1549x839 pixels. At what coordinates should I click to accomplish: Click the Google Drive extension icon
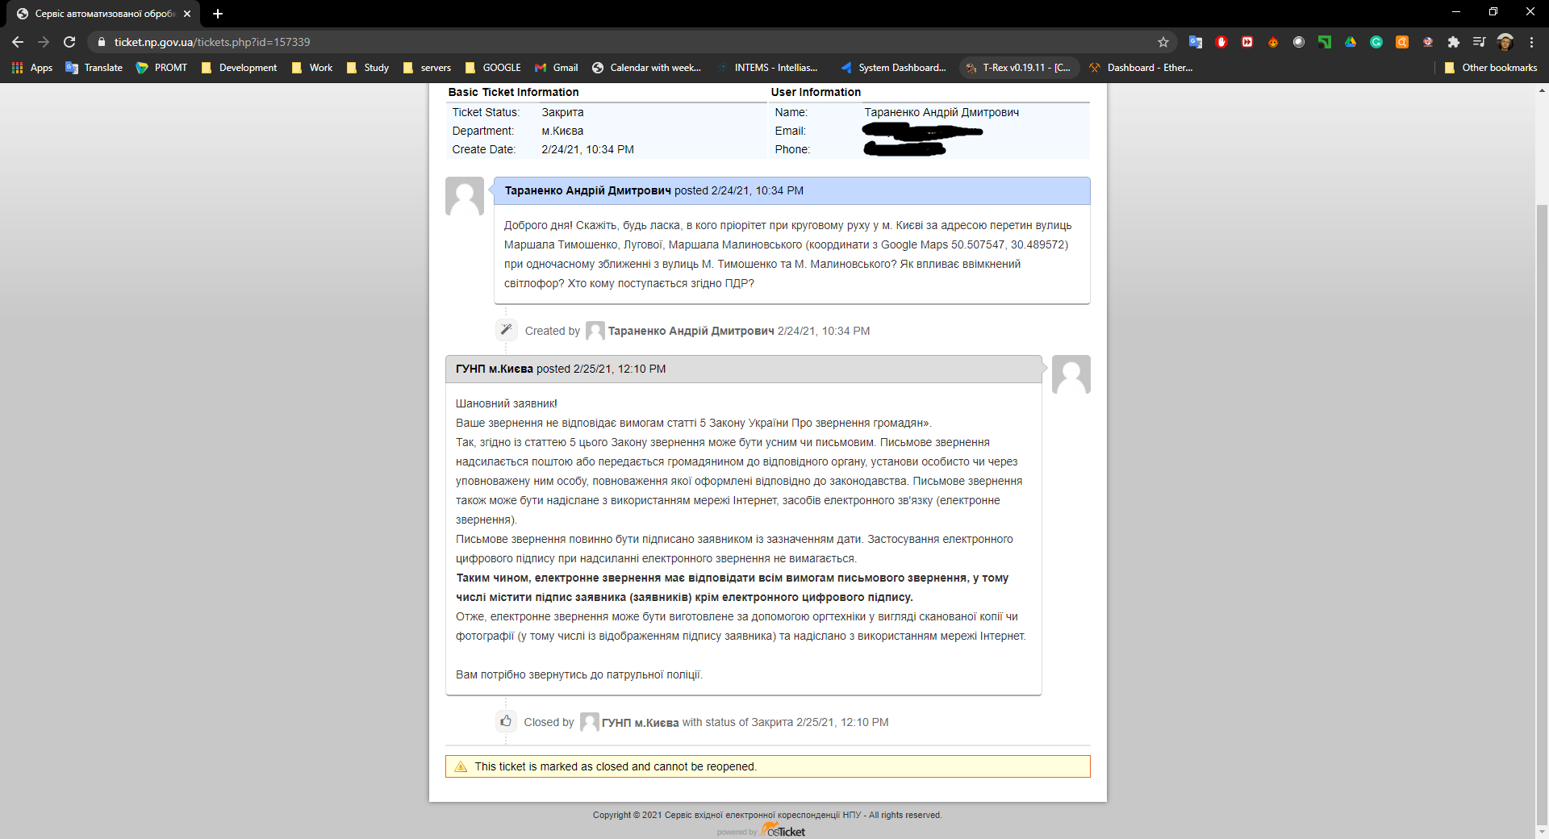pyautogui.click(x=1351, y=42)
